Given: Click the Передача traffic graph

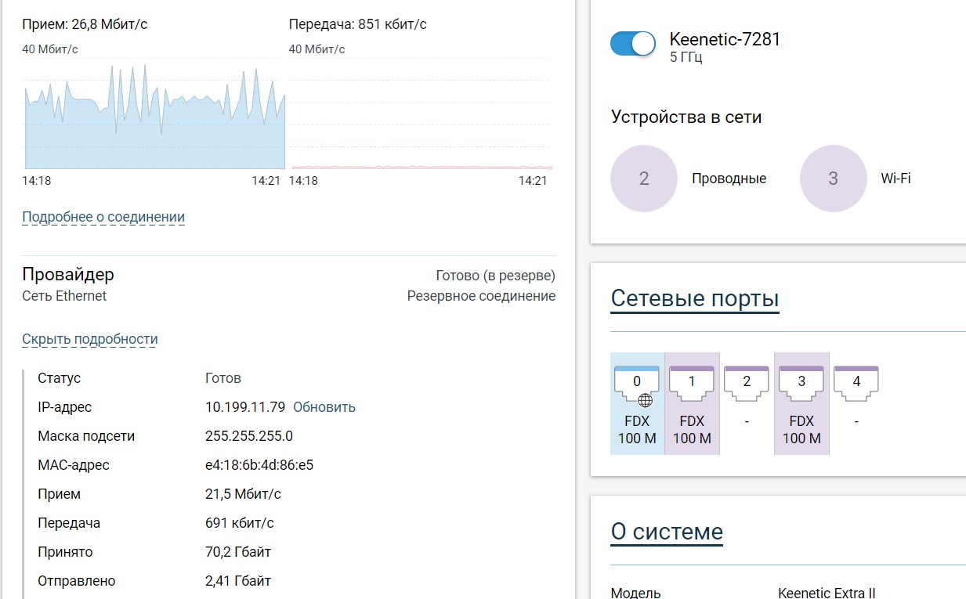Looking at the screenshot, I should pyautogui.click(x=421, y=117).
